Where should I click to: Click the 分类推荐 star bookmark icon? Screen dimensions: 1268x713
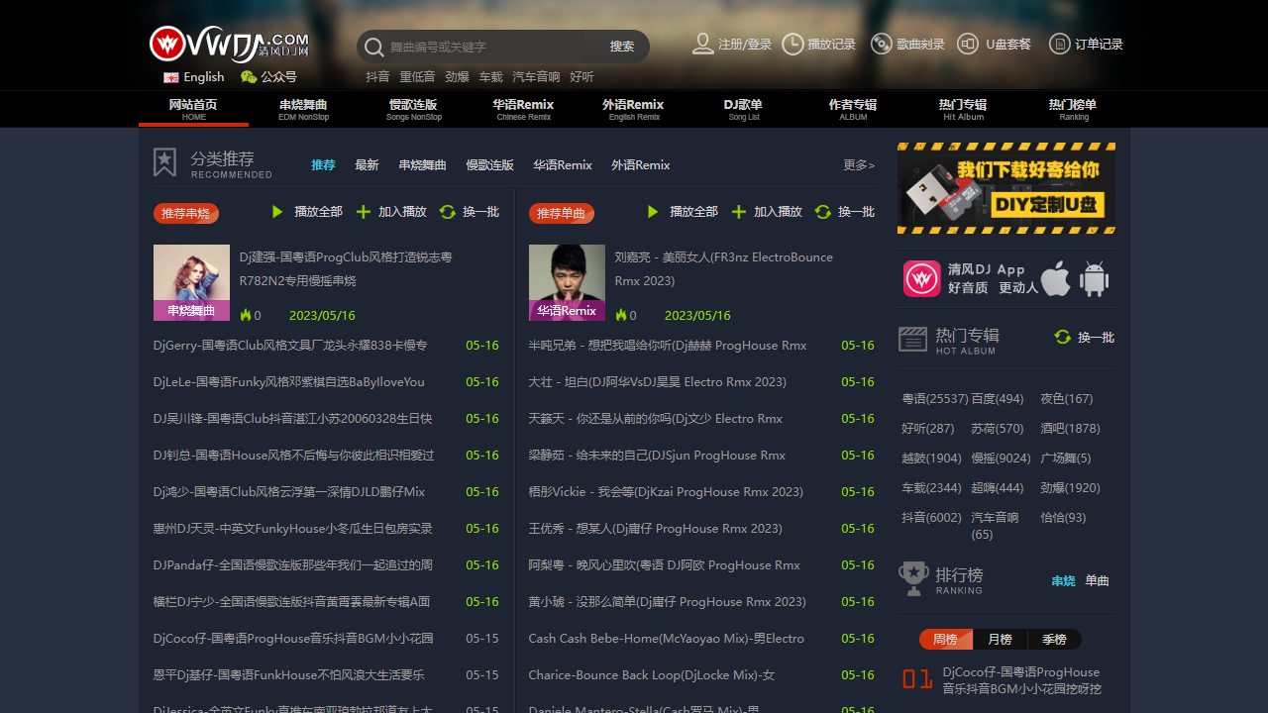[x=164, y=162]
